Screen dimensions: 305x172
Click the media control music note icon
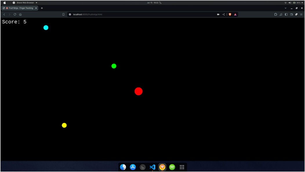(281, 14)
